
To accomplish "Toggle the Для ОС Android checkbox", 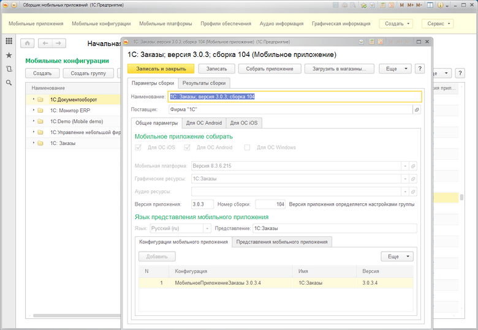I will pos(187,148).
